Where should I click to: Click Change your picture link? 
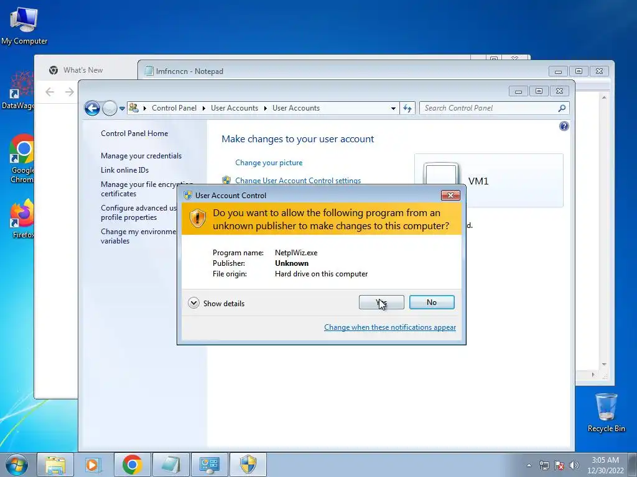coord(269,163)
